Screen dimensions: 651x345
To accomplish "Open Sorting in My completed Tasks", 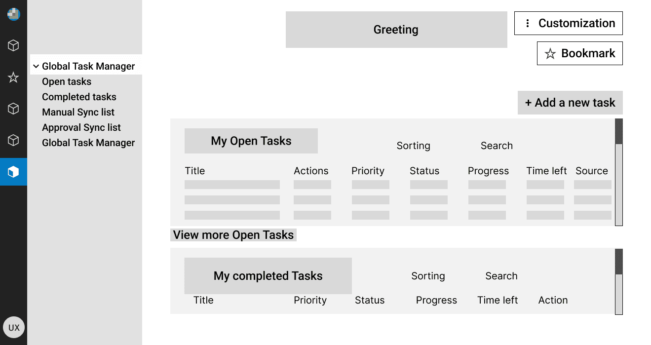I will click(x=428, y=276).
